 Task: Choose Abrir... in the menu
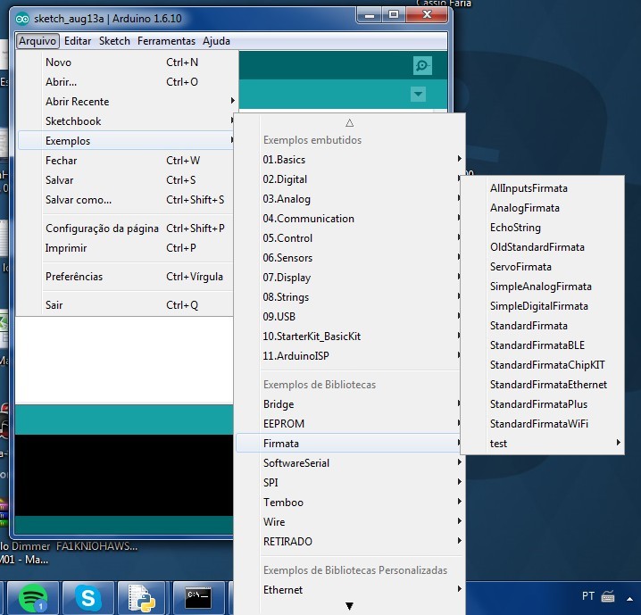[126, 82]
